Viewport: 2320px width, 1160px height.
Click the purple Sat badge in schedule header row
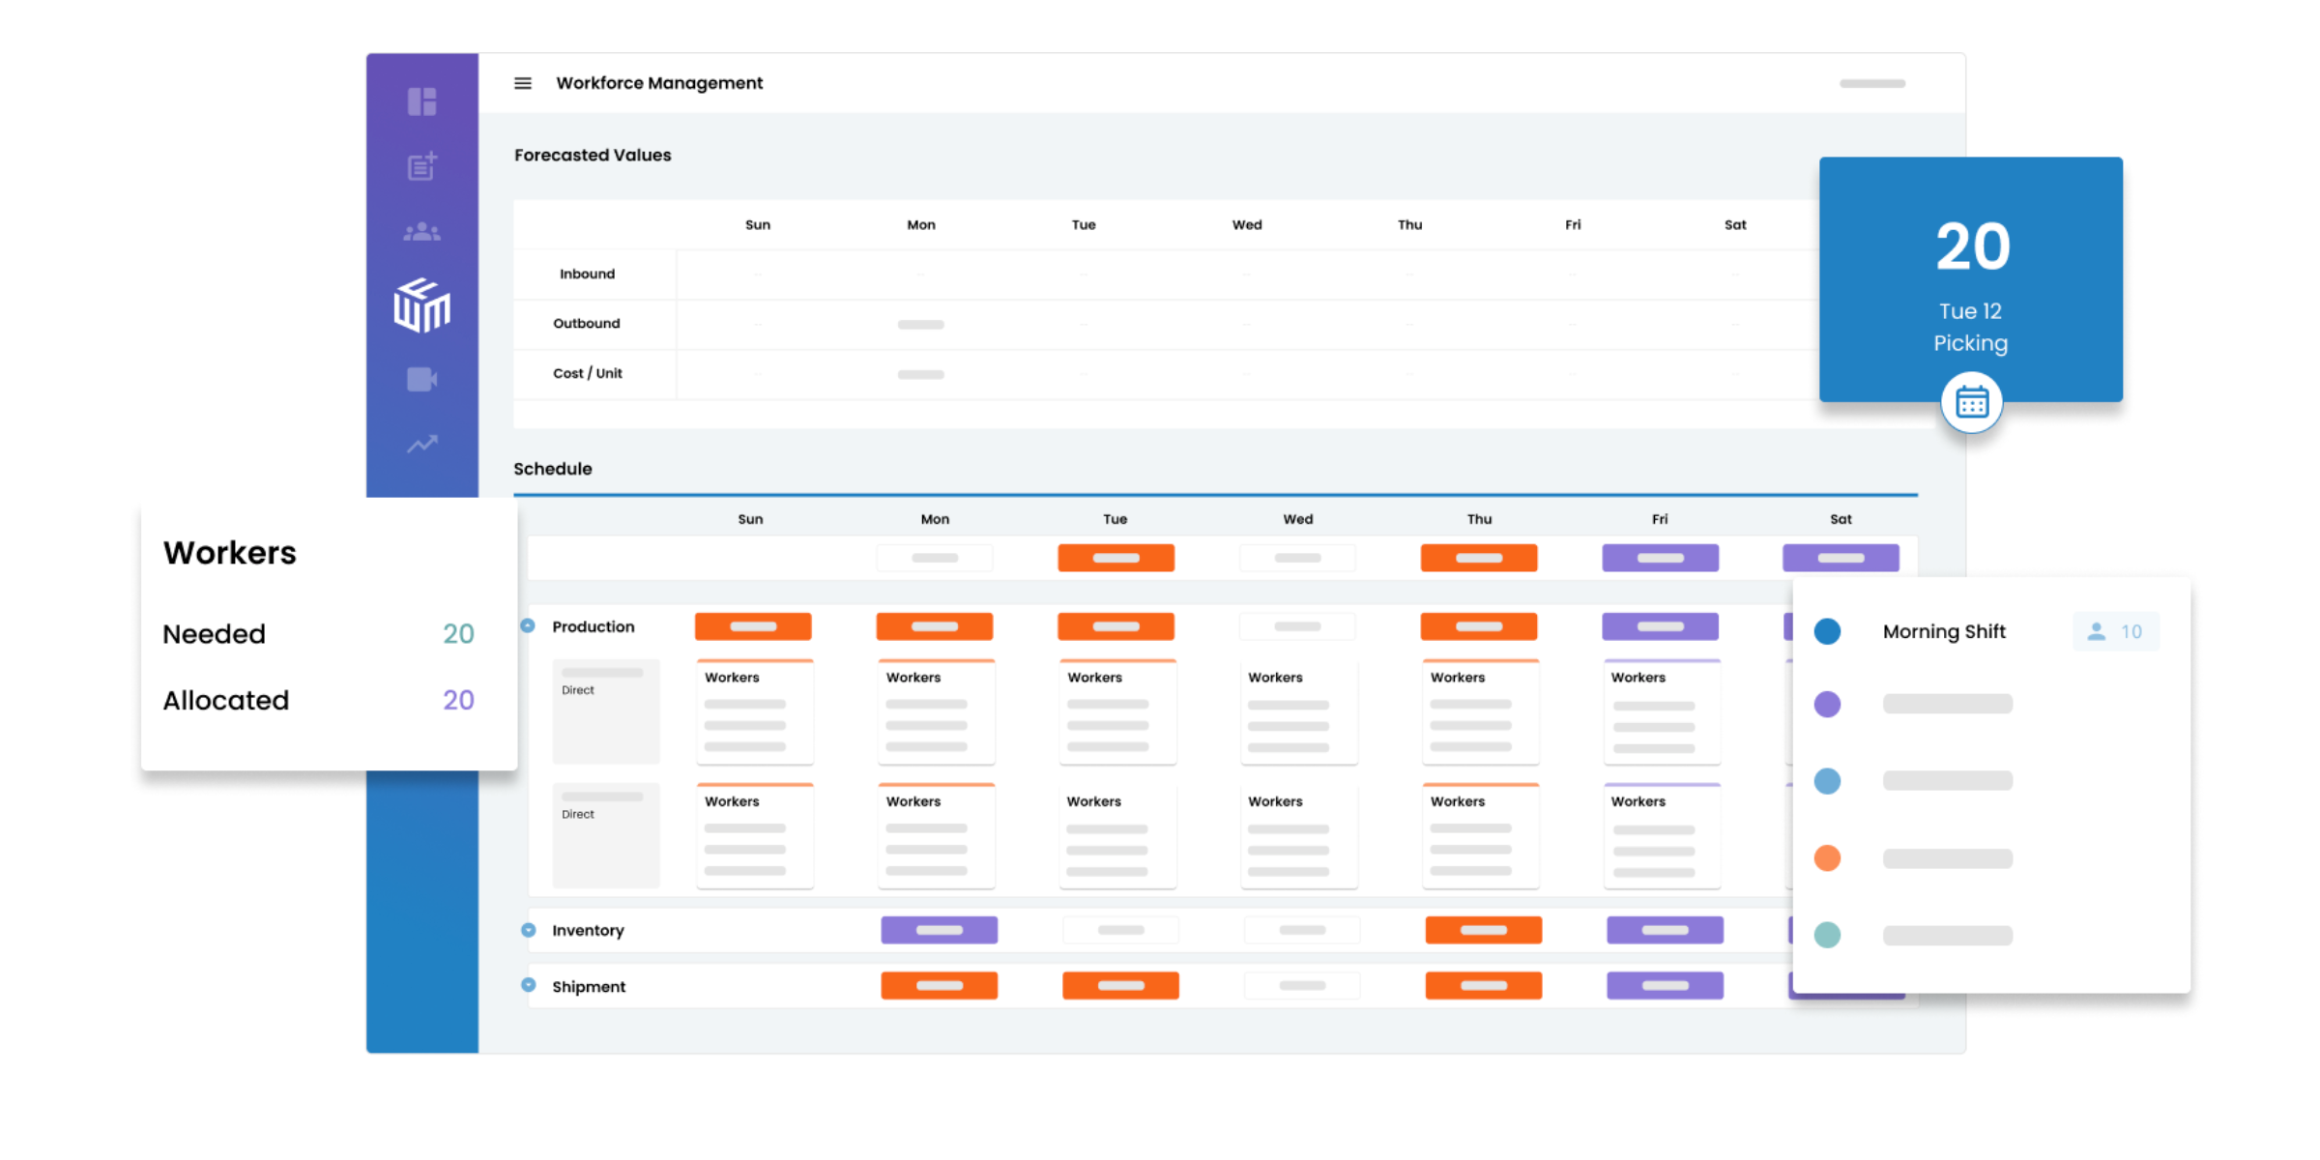click(1841, 558)
